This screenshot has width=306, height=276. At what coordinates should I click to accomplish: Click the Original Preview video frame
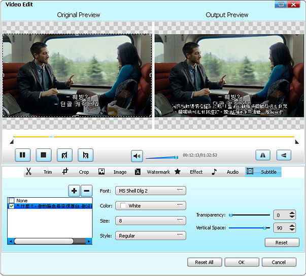tap(77, 75)
